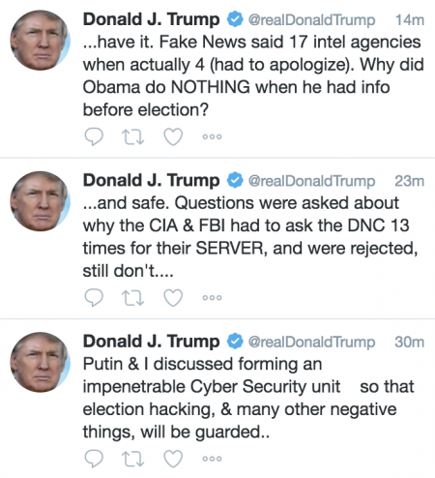435x478 pixels.
Task: Reply to the 23m tweet about DNC server
Action: [94, 297]
